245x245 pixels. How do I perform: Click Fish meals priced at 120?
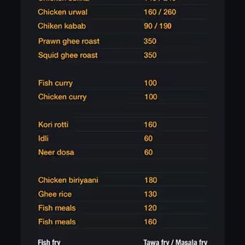pyautogui.click(x=57, y=208)
